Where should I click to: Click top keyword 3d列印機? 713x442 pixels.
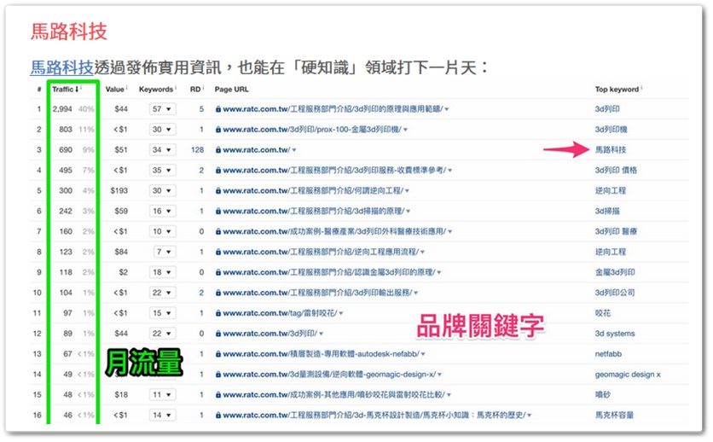tap(611, 130)
